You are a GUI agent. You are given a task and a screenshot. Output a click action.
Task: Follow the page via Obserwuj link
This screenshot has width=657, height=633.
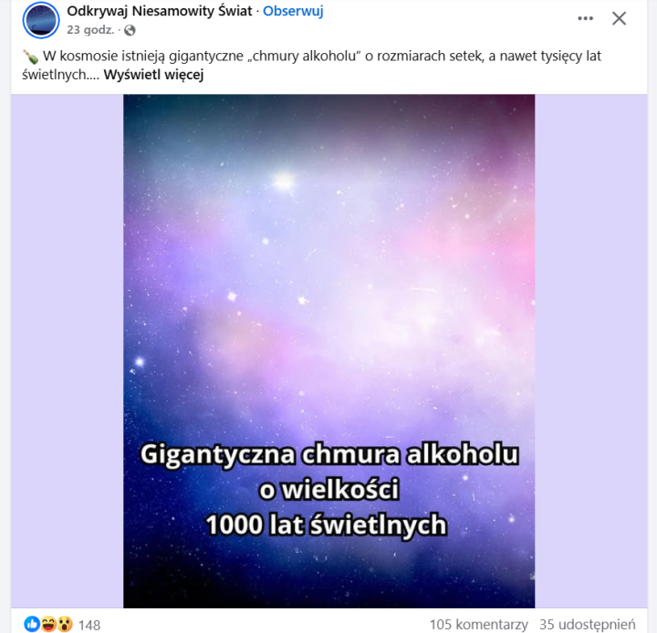293,11
